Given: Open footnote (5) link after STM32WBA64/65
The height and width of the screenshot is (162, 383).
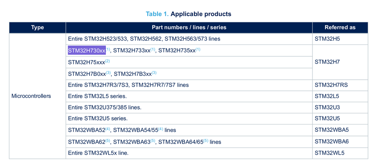Looking at the screenshot, I should pos(206,141).
